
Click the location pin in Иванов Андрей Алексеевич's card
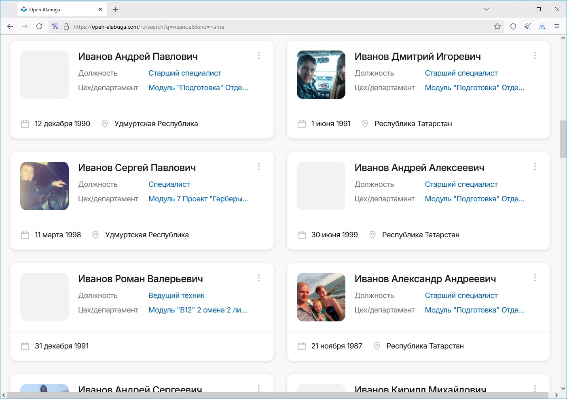(372, 235)
